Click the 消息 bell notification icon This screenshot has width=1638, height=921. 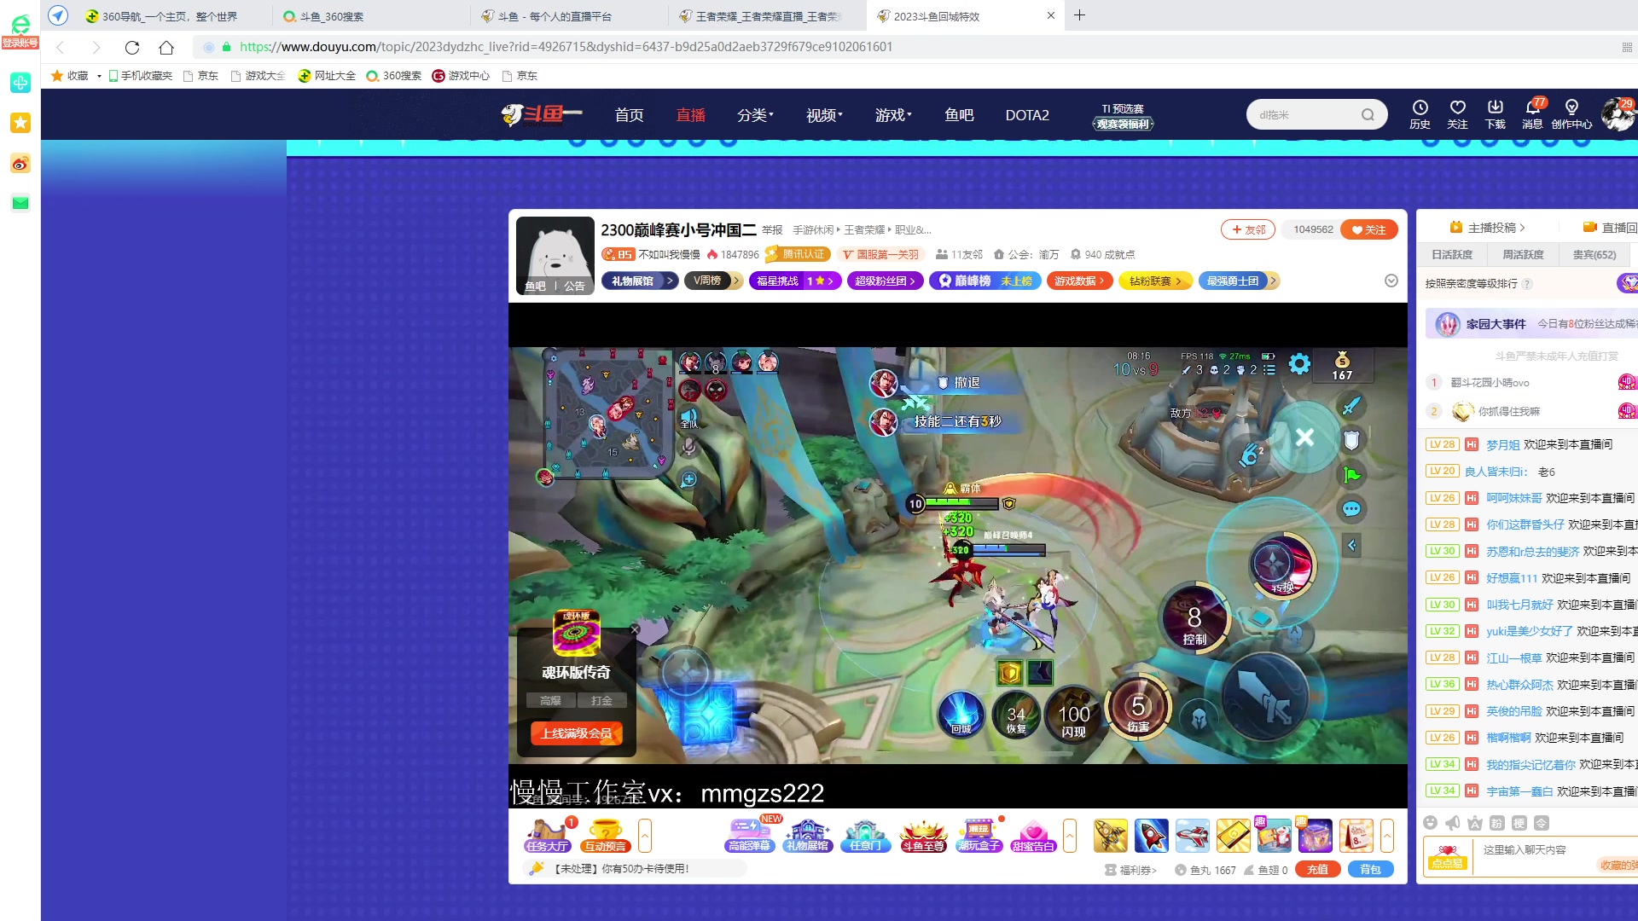pos(1532,107)
